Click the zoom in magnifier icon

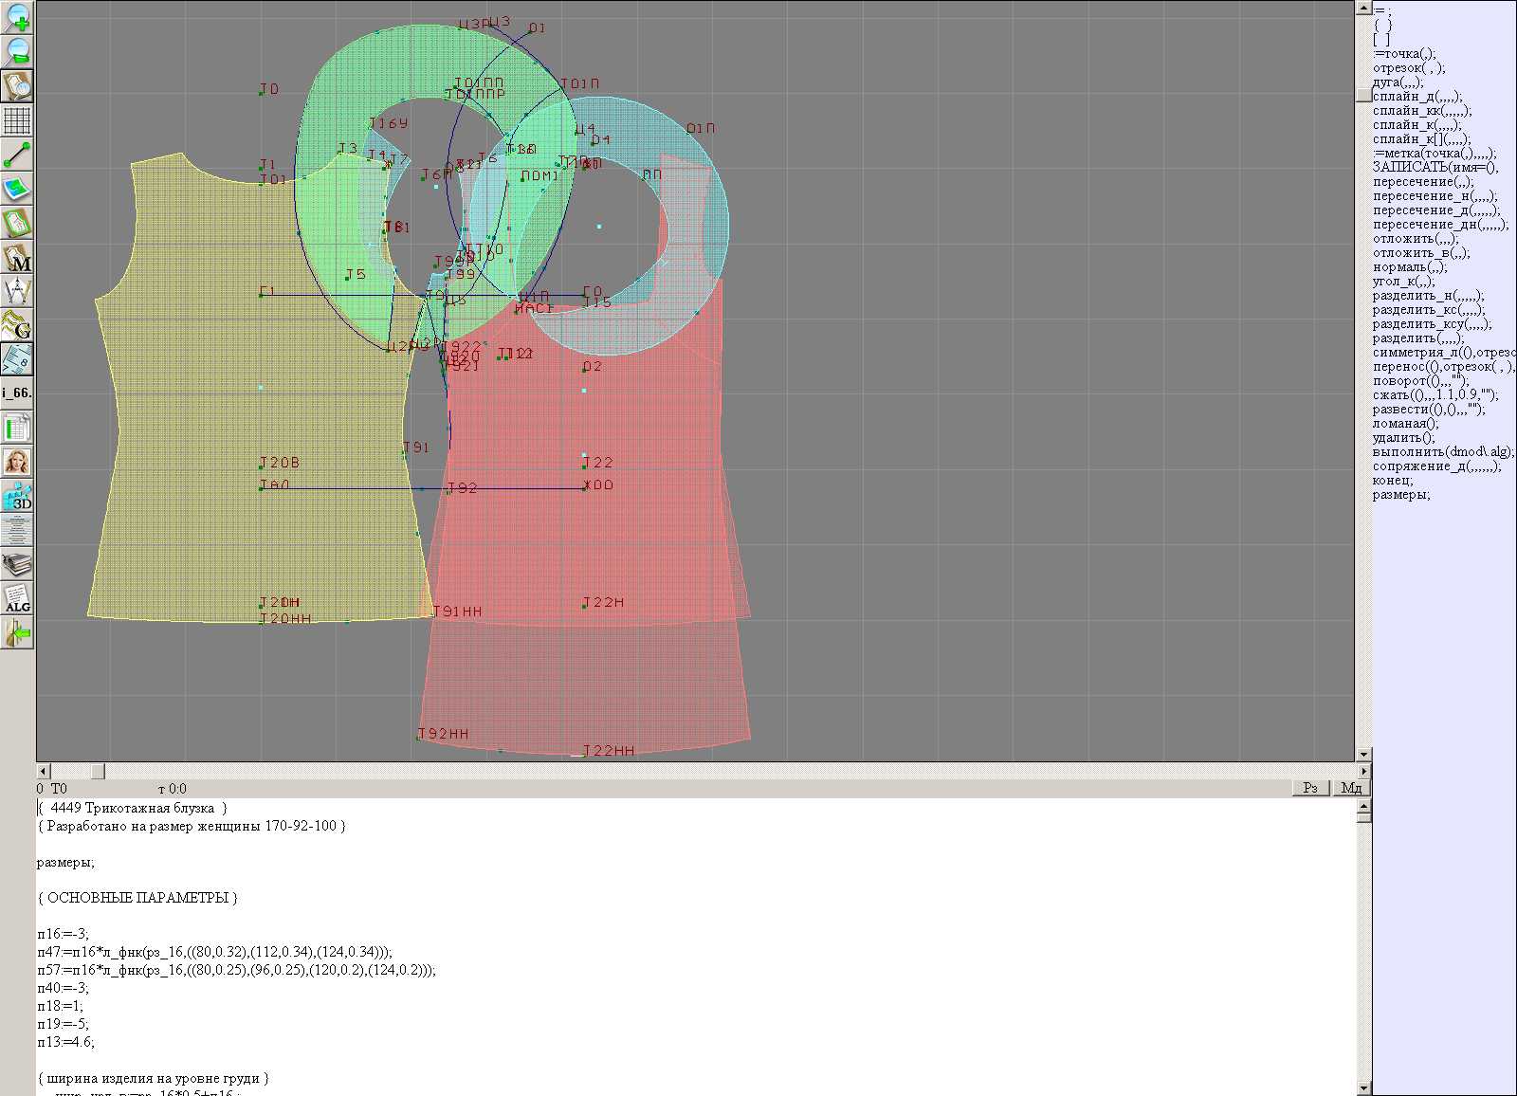point(17,17)
